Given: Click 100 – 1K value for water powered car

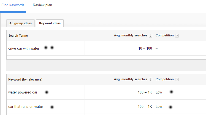Looking at the screenshot, I should (x=145, y=92).
